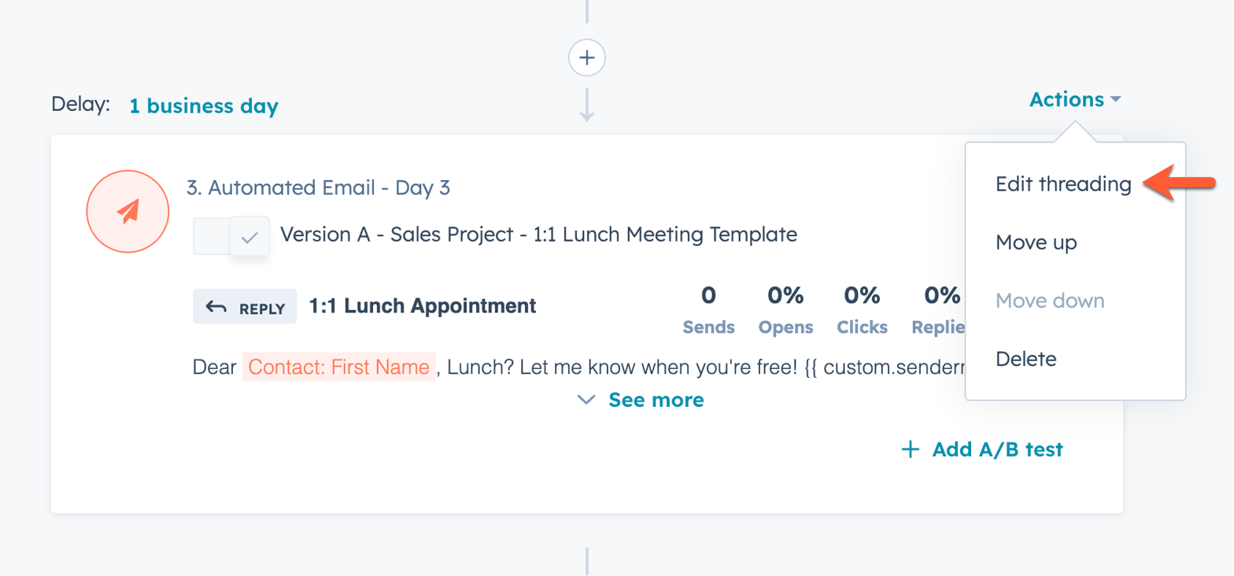Click the Clicks 0% statistic
The width and height of the screenshot is (1234, 576).
point(862,310)
